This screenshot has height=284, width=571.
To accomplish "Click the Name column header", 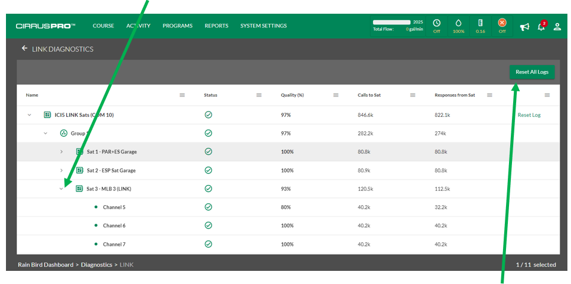I will click(x=32, y=95).
